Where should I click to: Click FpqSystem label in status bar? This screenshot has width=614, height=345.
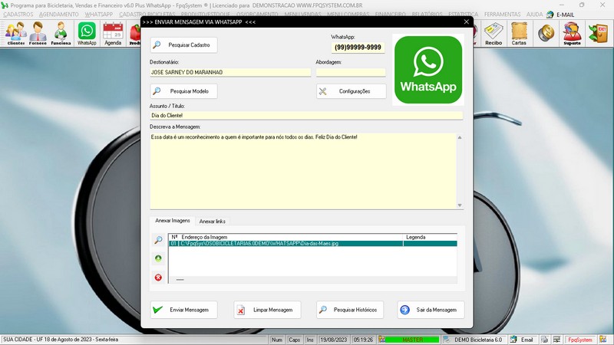[580, 340]
